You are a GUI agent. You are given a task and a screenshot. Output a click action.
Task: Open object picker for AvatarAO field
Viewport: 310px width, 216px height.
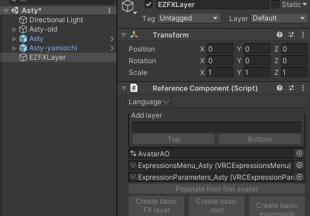click(299, 153)
